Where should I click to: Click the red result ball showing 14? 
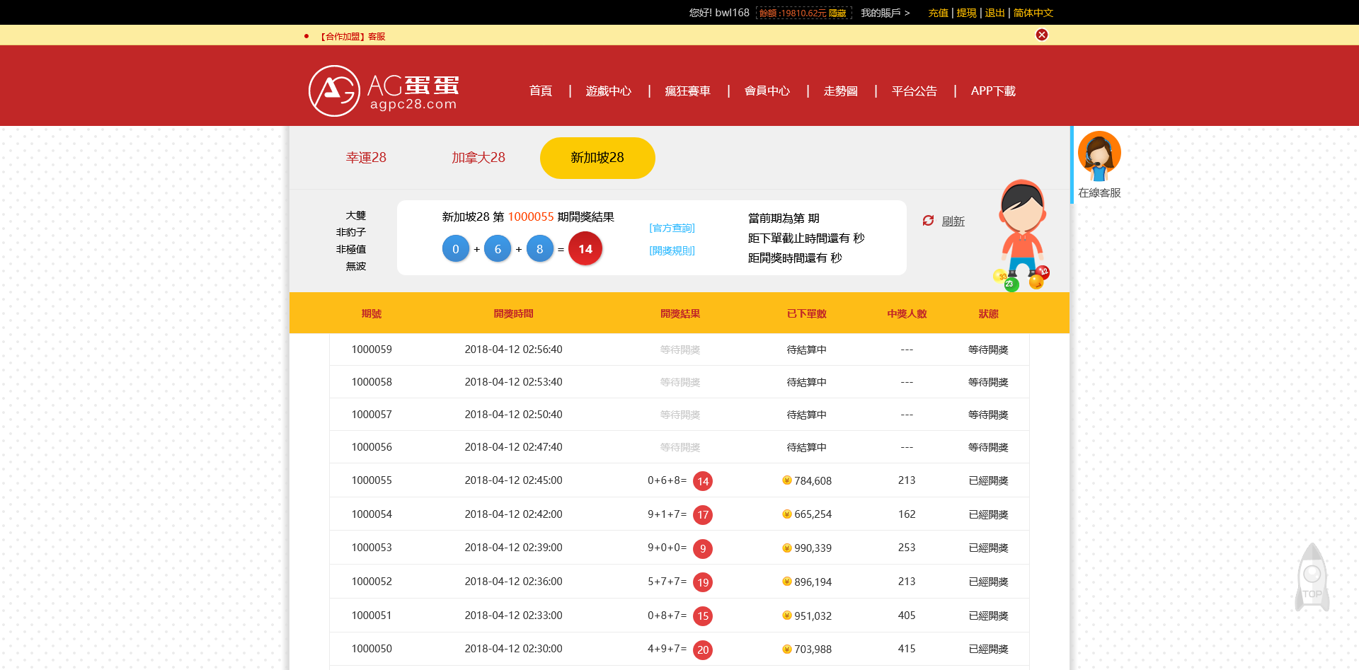[585, 248]
